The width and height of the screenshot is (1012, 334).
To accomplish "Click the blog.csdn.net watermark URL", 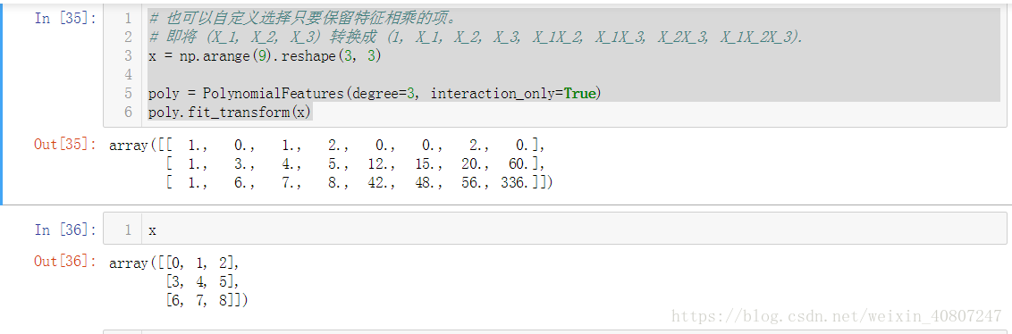I will coord(837,316).
